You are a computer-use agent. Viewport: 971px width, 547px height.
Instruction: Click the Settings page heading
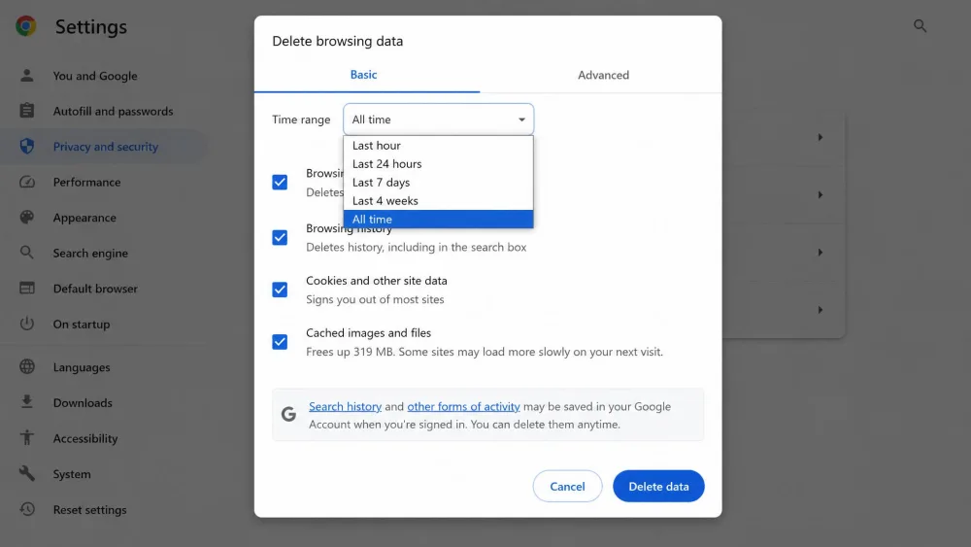(x=91, y=26)
